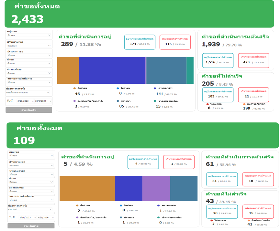Open สถานะการดำเนินการ dropdown in the 2,433 dashboard
The height and width of the screenshot is (231, 280).
[29, 82]
